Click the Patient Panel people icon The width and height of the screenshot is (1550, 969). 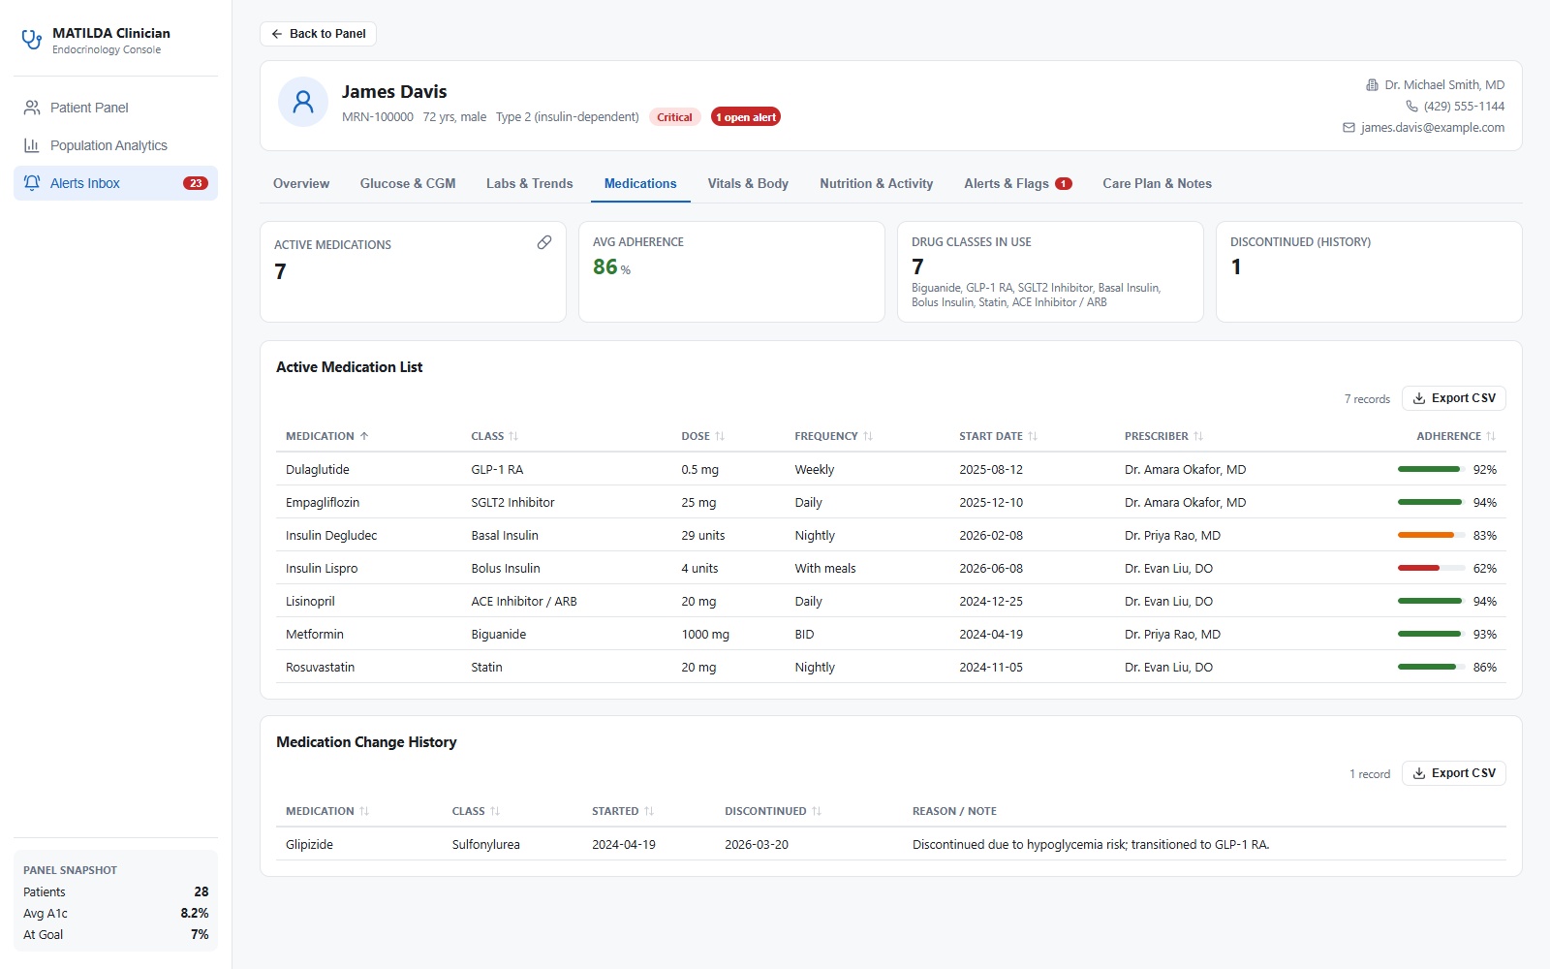[x=32, y=108]
